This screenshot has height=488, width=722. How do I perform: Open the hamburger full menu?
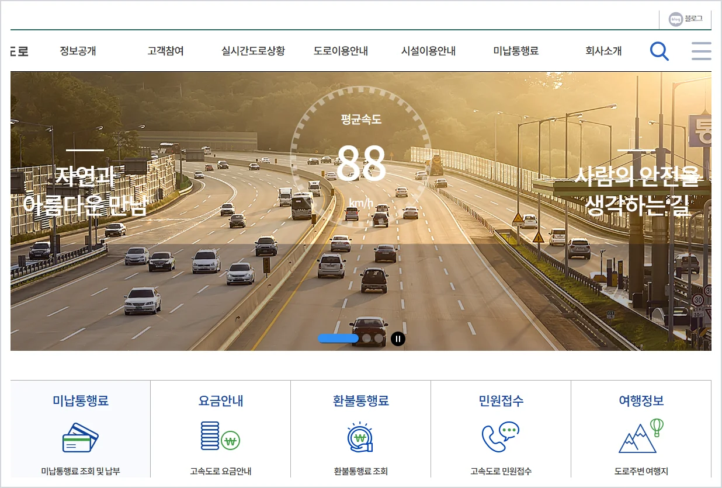pos(701,51)
